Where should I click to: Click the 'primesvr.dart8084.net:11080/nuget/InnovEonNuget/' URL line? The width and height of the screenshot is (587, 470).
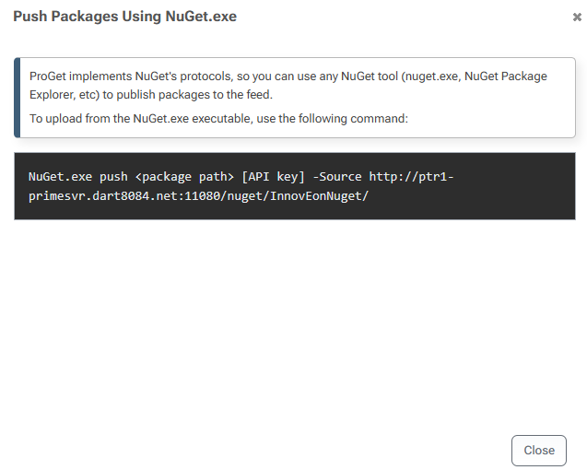[199, 196]
